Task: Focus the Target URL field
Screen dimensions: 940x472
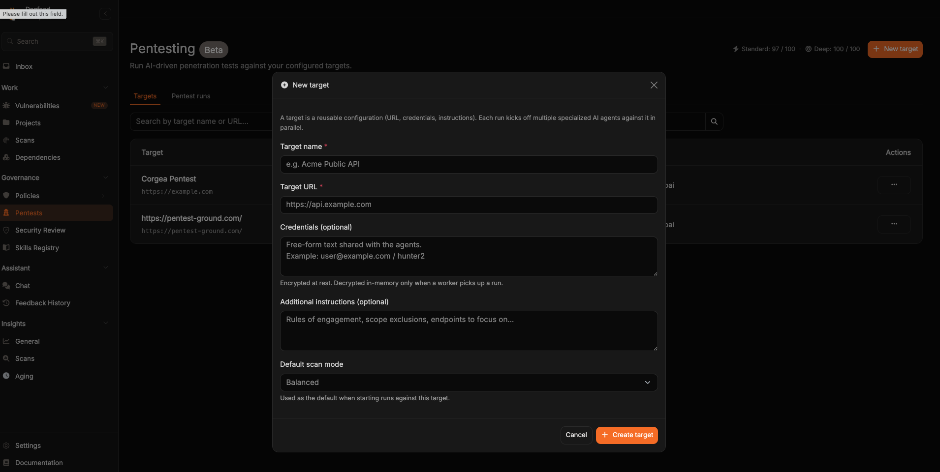Action: click(x=469, y=205)
